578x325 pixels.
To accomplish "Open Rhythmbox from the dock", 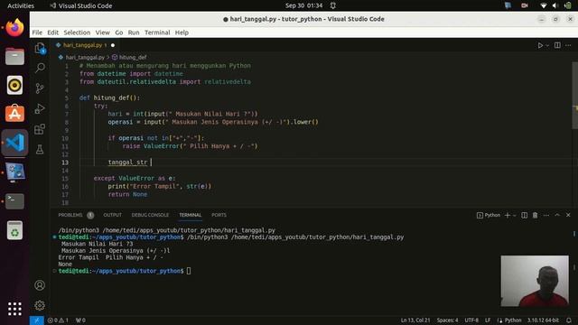I will click(x=14, y=85).
